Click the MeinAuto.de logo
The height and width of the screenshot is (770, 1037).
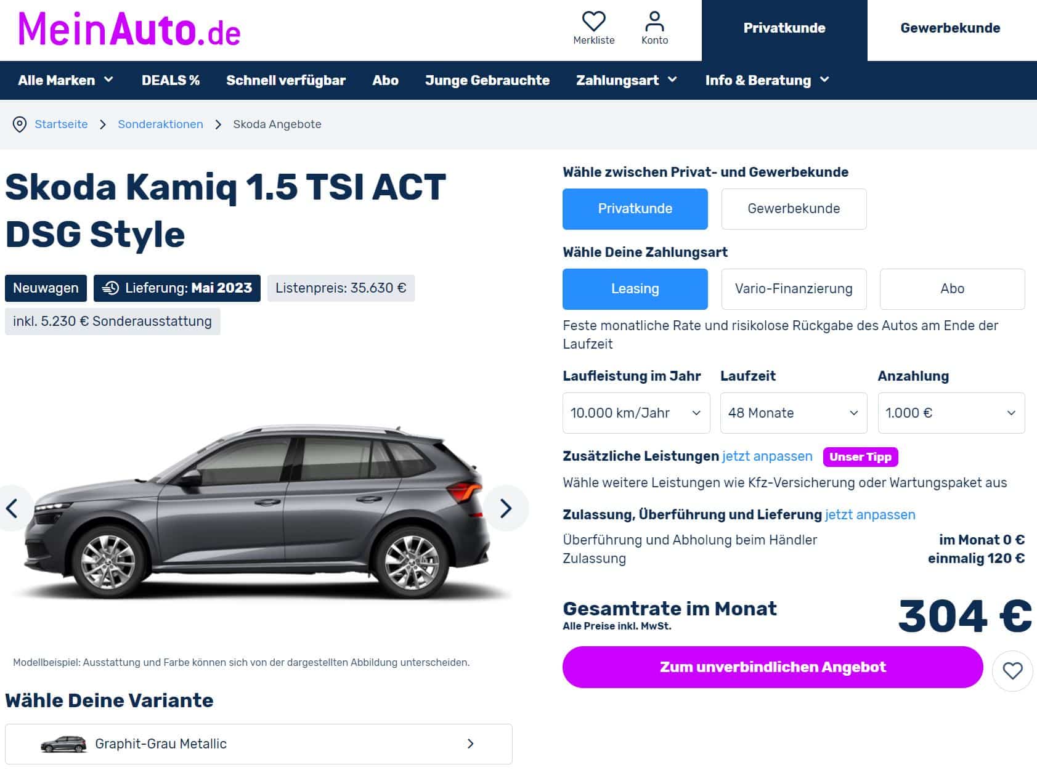tap(129, 30)
